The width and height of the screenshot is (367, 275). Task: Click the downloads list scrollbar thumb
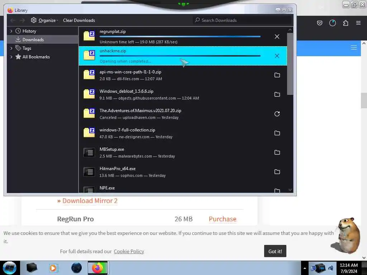pos(290,64)
